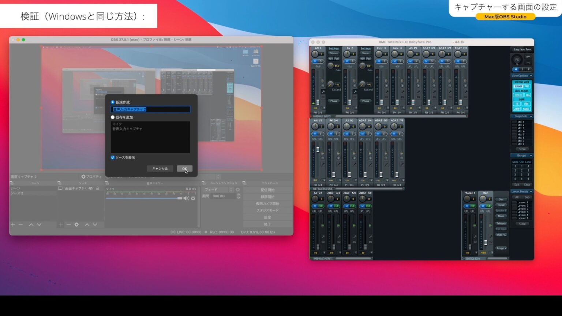
Task: Click the FX knob in TotalMix sidebar
Action: [517, 60]
